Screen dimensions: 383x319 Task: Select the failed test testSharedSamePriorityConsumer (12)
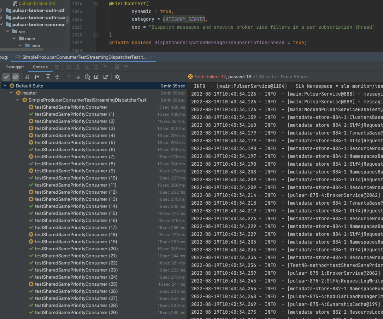[76, 192]
